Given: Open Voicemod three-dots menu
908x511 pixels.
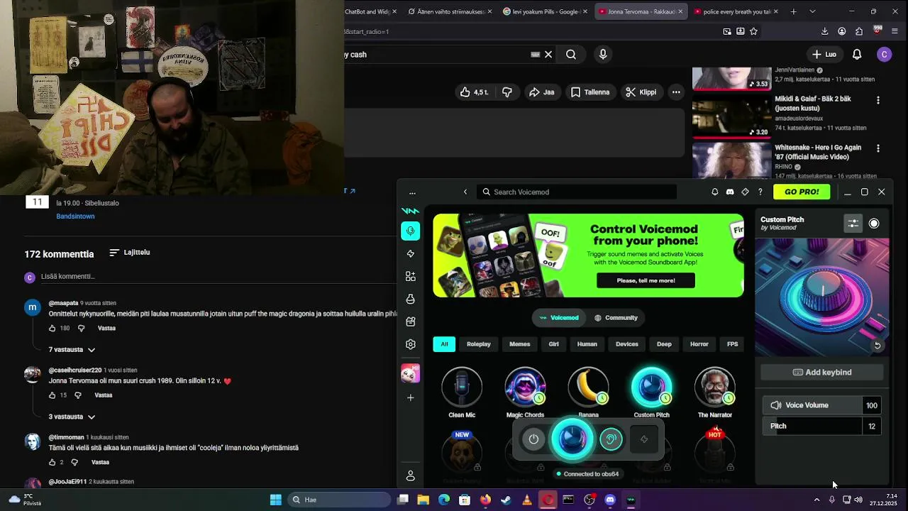Looking at the screenshot, I should pyautogui.click(x=412, y=192).
